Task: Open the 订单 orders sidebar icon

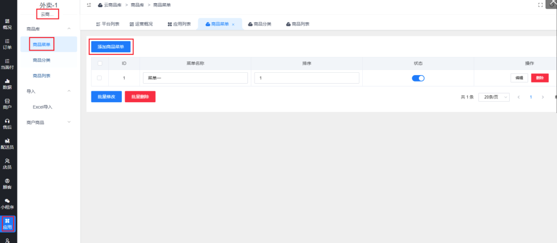Action: click(7, 43)
